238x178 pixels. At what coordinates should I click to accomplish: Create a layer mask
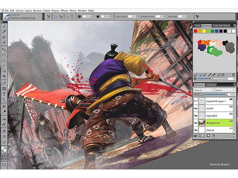pos(208,135)
